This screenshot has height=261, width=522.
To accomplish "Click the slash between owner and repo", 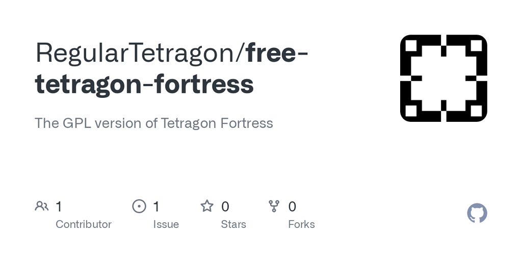I will click(240, 53).
